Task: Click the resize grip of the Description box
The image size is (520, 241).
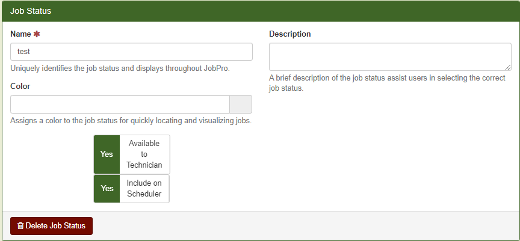Action: pyautogui.click(x=508, y=67)
